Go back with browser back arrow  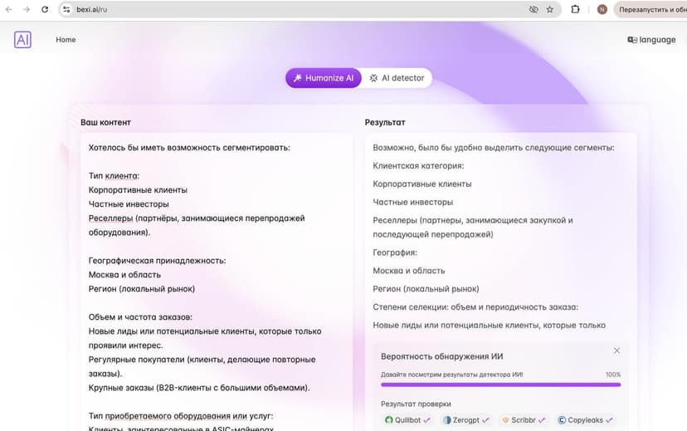pos(9,9)
